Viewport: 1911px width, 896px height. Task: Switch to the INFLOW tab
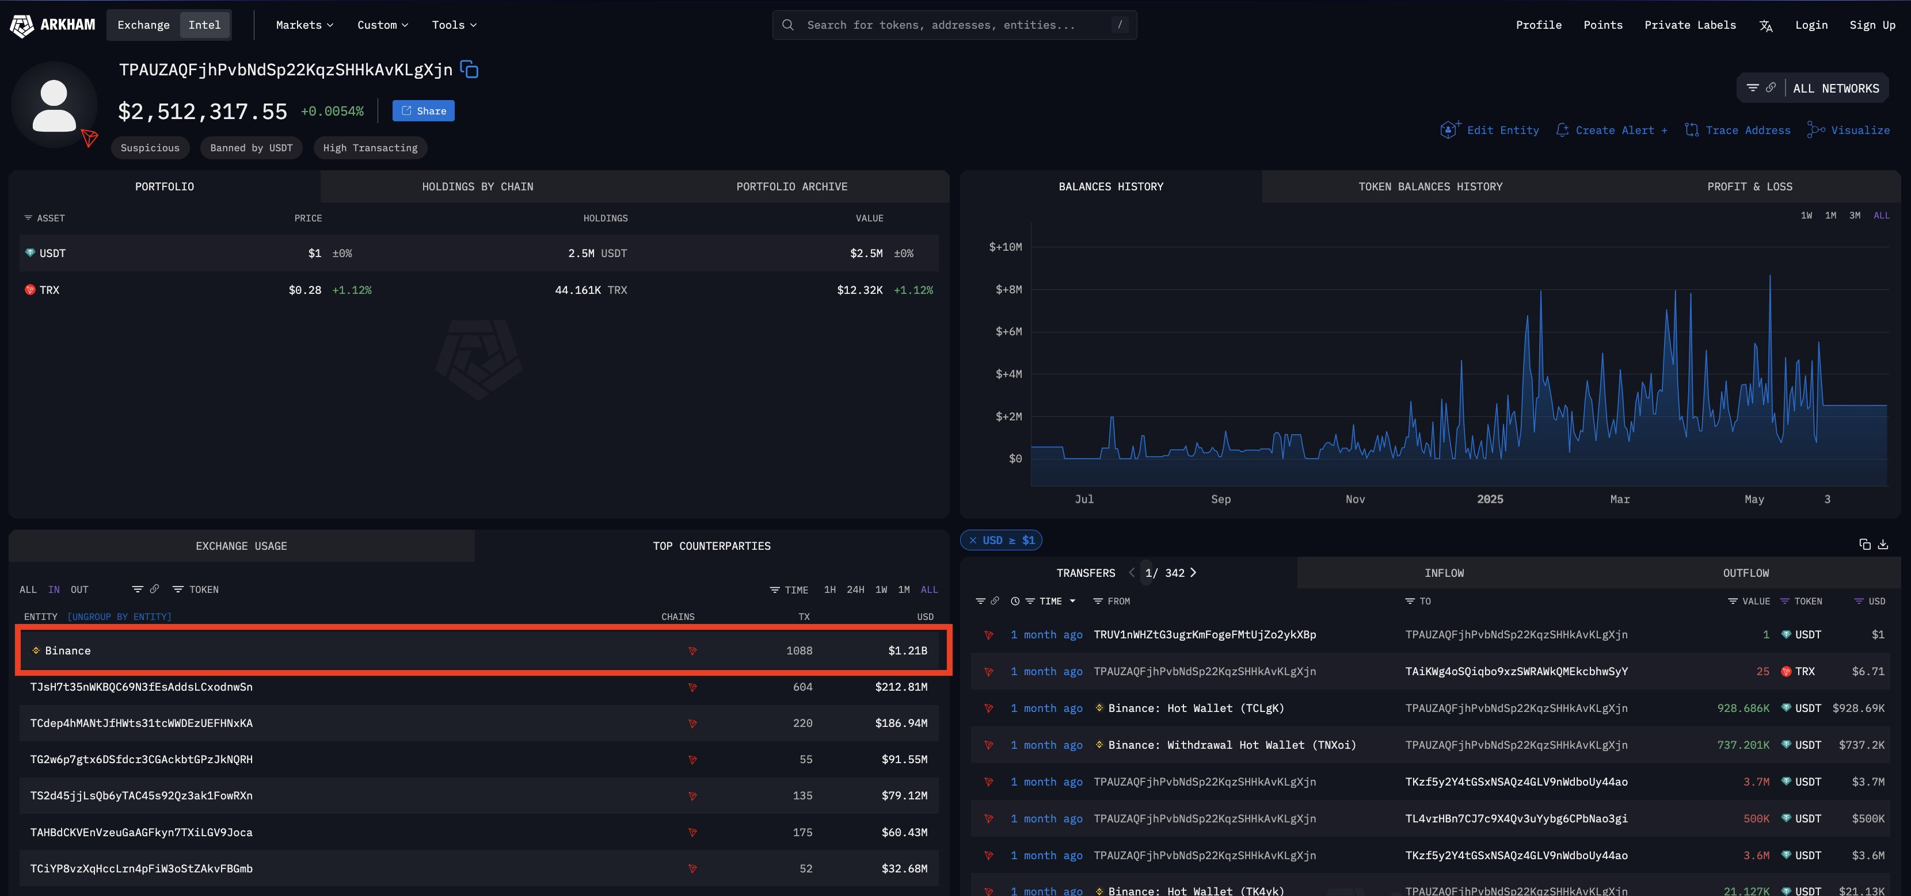(1444, 573)
